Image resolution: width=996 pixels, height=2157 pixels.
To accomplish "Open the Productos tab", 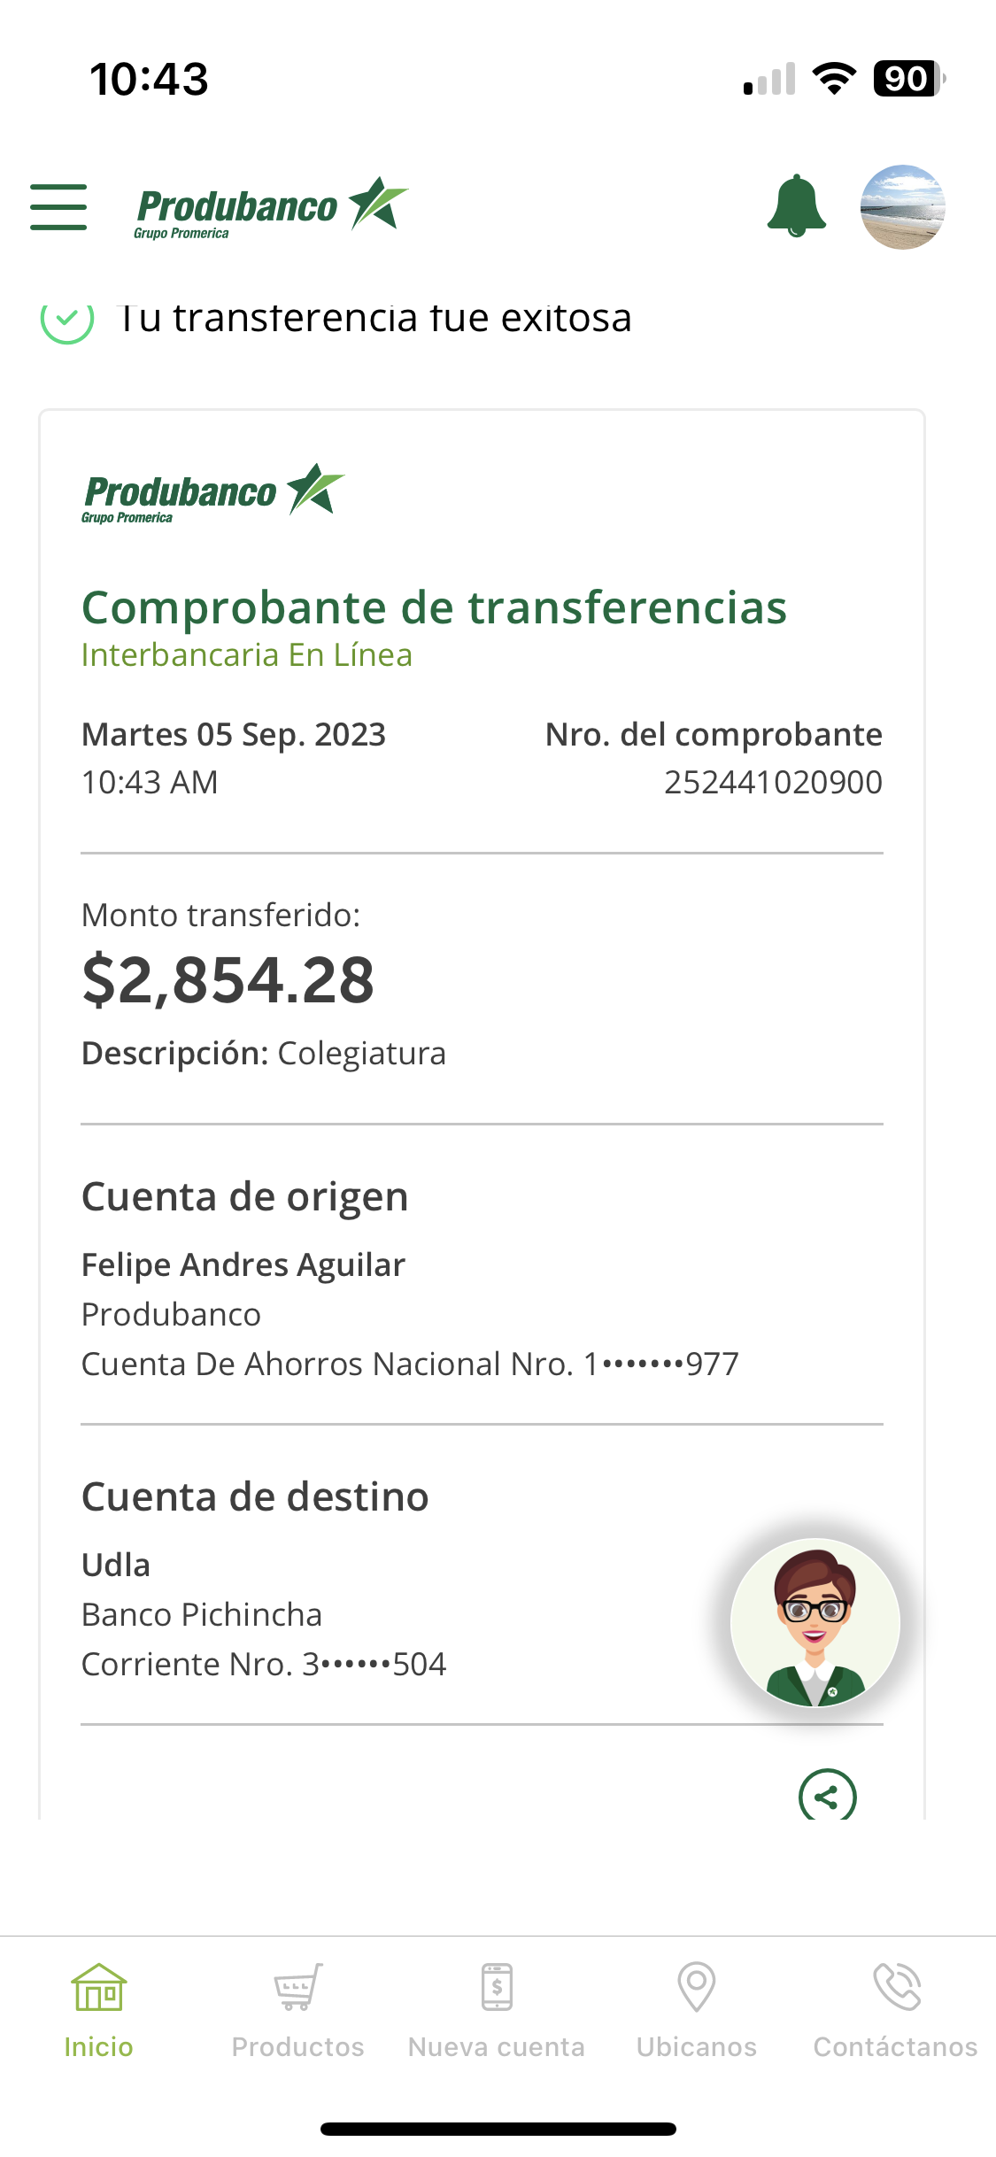I will click(298, 2011).
